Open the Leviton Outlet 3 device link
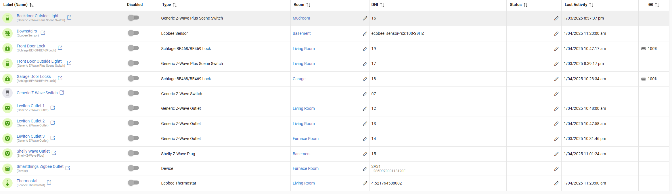Image resolution: width=672 pixels, height=194 pixels. pos(30,136)
